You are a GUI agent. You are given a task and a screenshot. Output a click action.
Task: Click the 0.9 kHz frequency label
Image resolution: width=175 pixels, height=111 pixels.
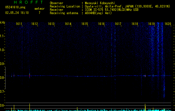tap(2, 64)
